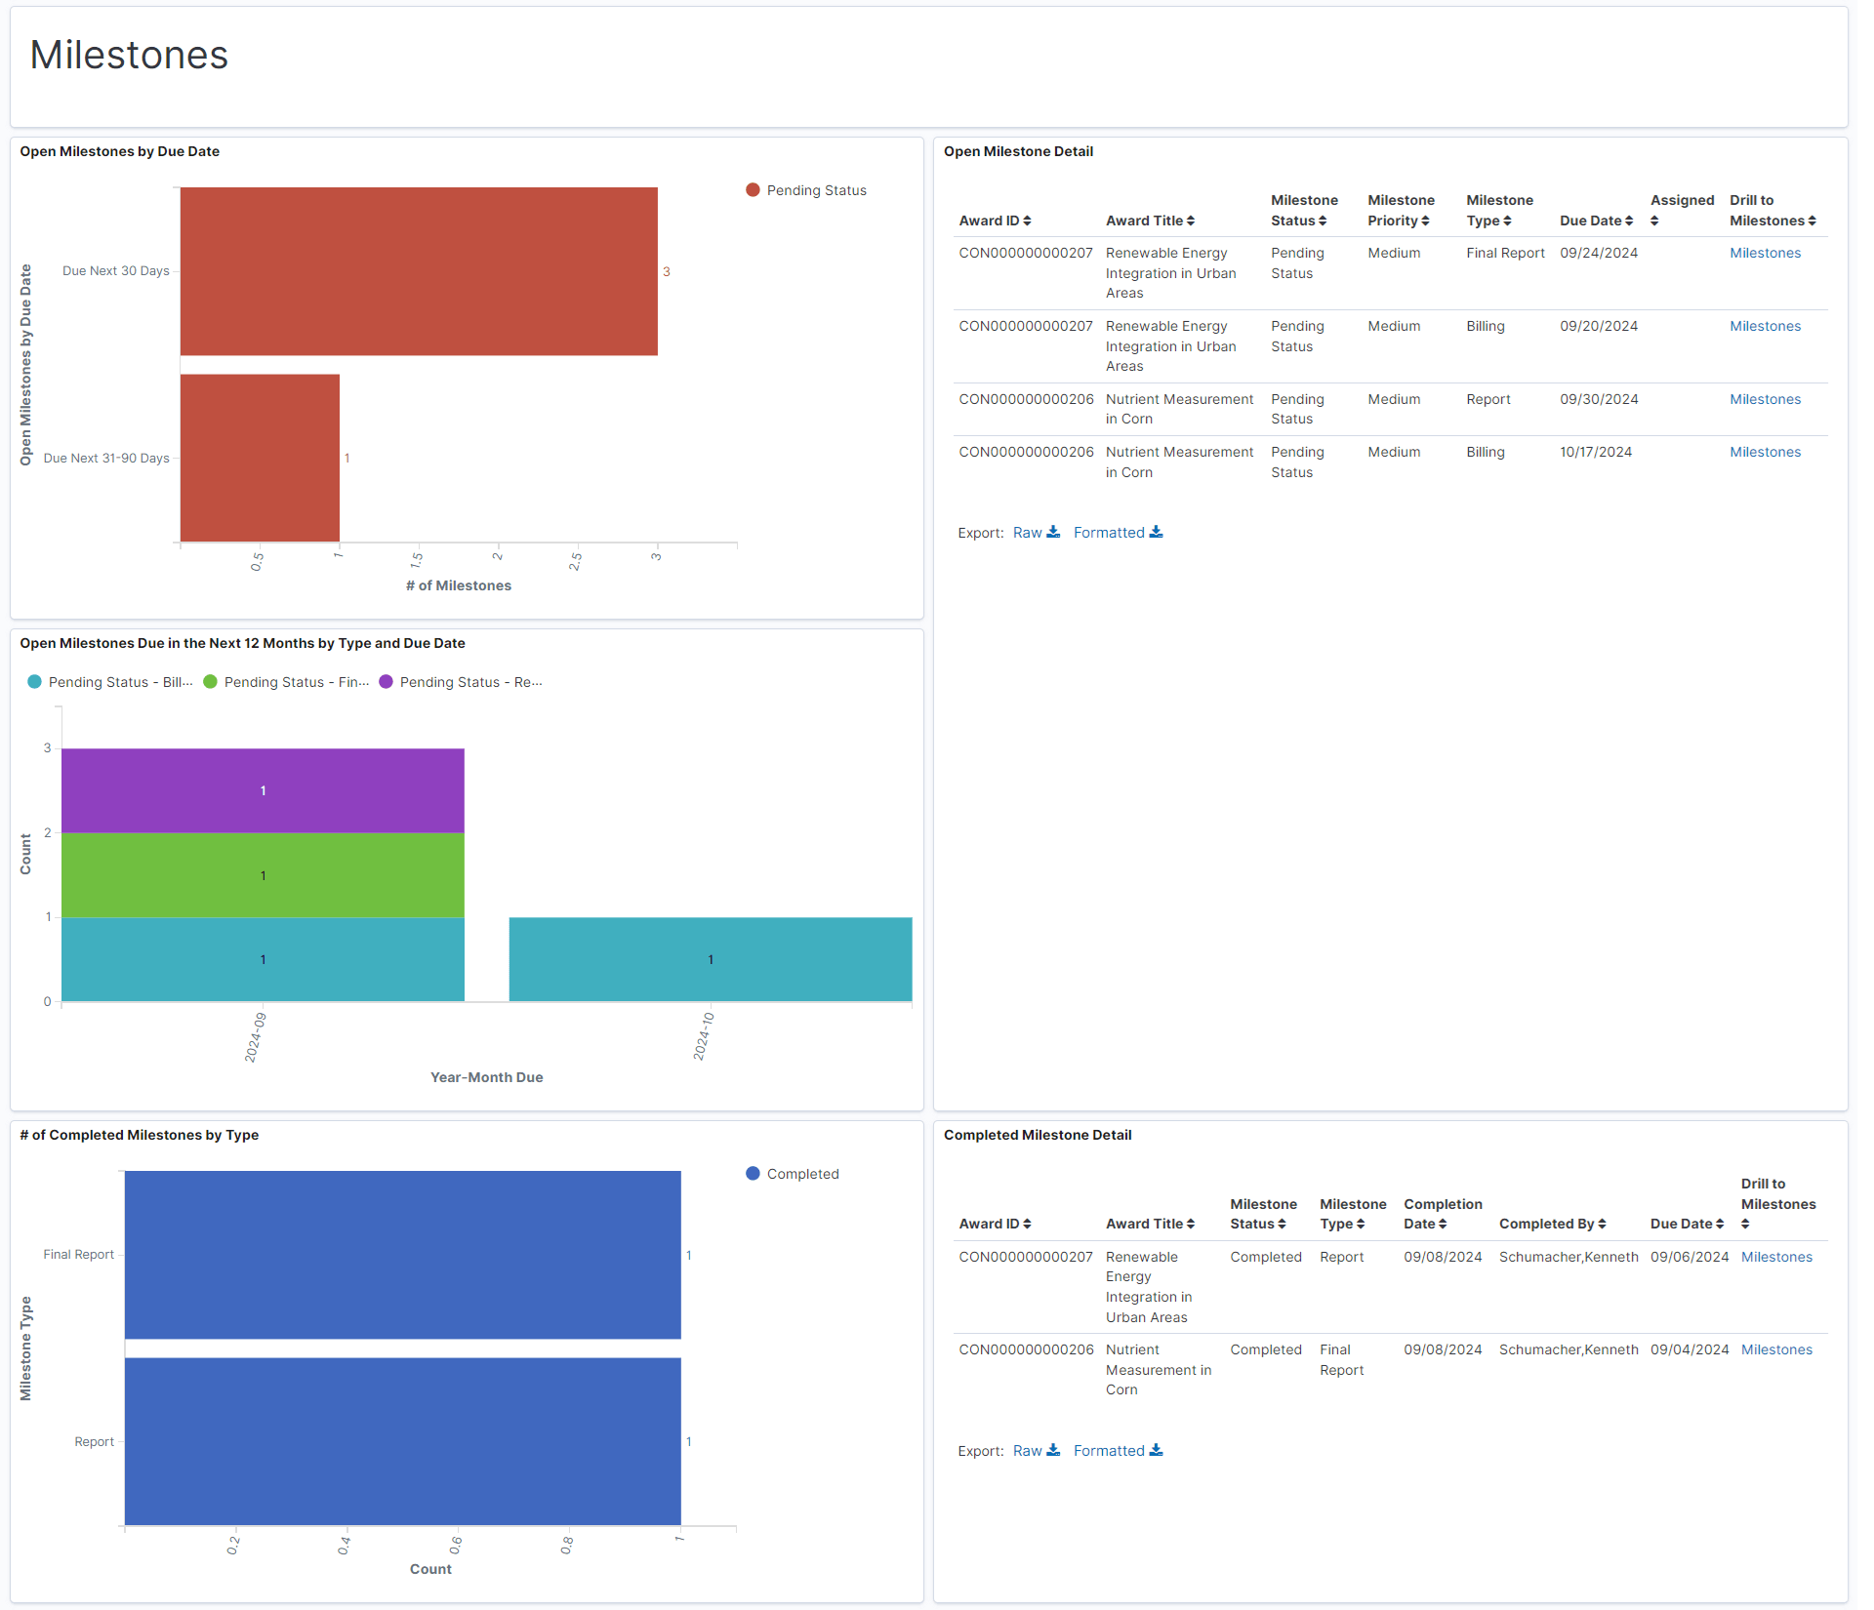Open Milestones link for 09/24/2024 Final Report
The height and width of the screenshot is (1610, 1874).
tap(1765, 253)
